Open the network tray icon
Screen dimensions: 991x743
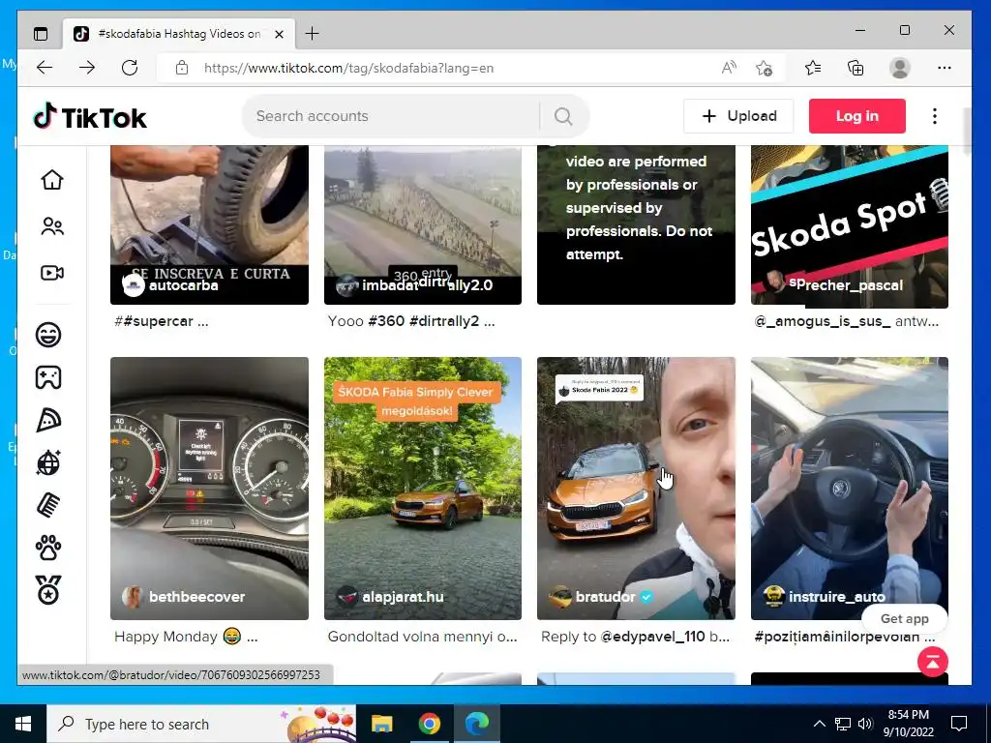[843, 724]
